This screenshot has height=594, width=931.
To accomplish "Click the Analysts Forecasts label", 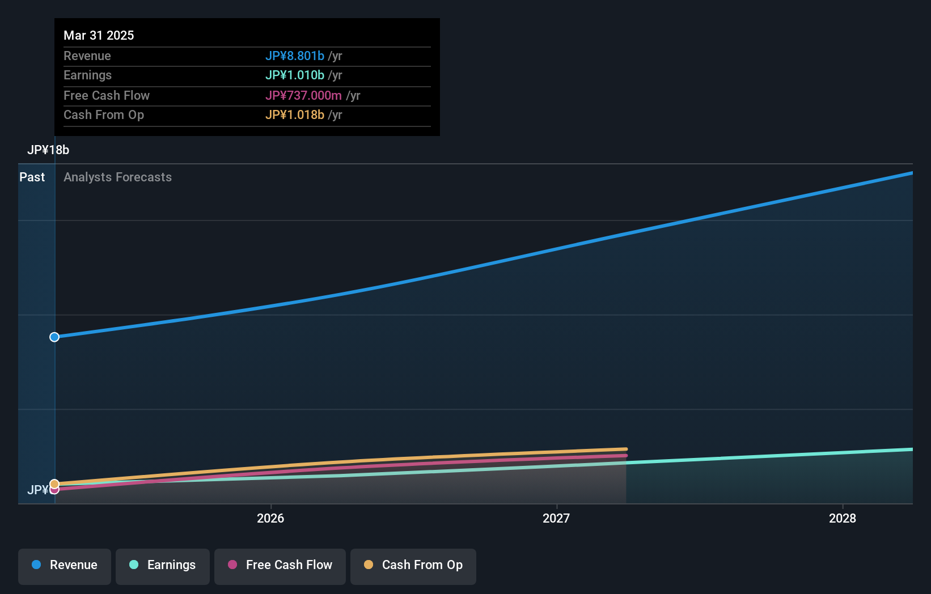I will tap(117, 177).
